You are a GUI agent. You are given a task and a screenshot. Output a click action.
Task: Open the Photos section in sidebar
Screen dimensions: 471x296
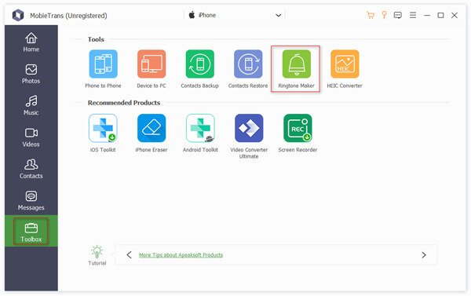click(31, 74)
